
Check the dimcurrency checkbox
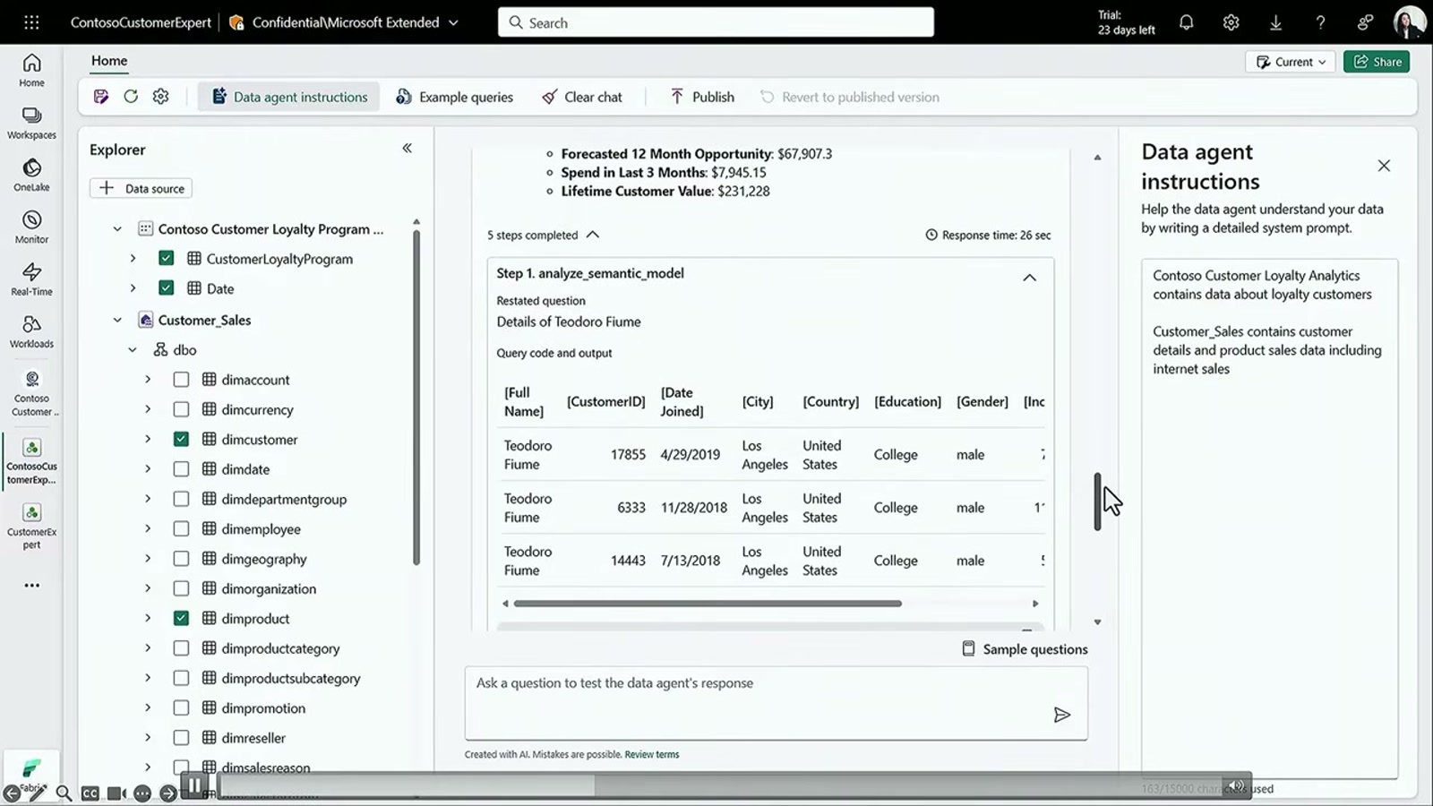coord(181,409)
